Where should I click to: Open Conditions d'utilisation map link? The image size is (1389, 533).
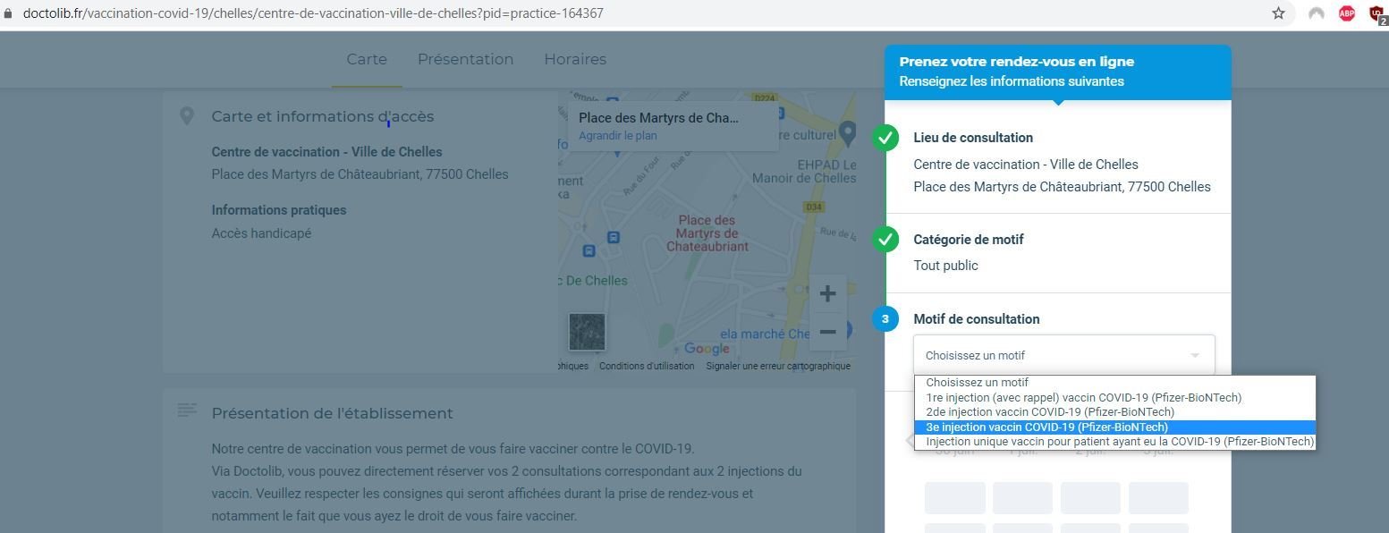click(647, 366)
